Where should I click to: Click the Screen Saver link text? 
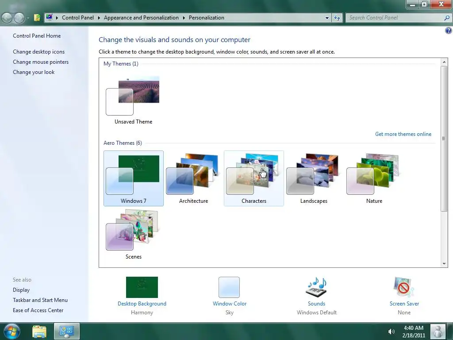click(x=404, y=304)
